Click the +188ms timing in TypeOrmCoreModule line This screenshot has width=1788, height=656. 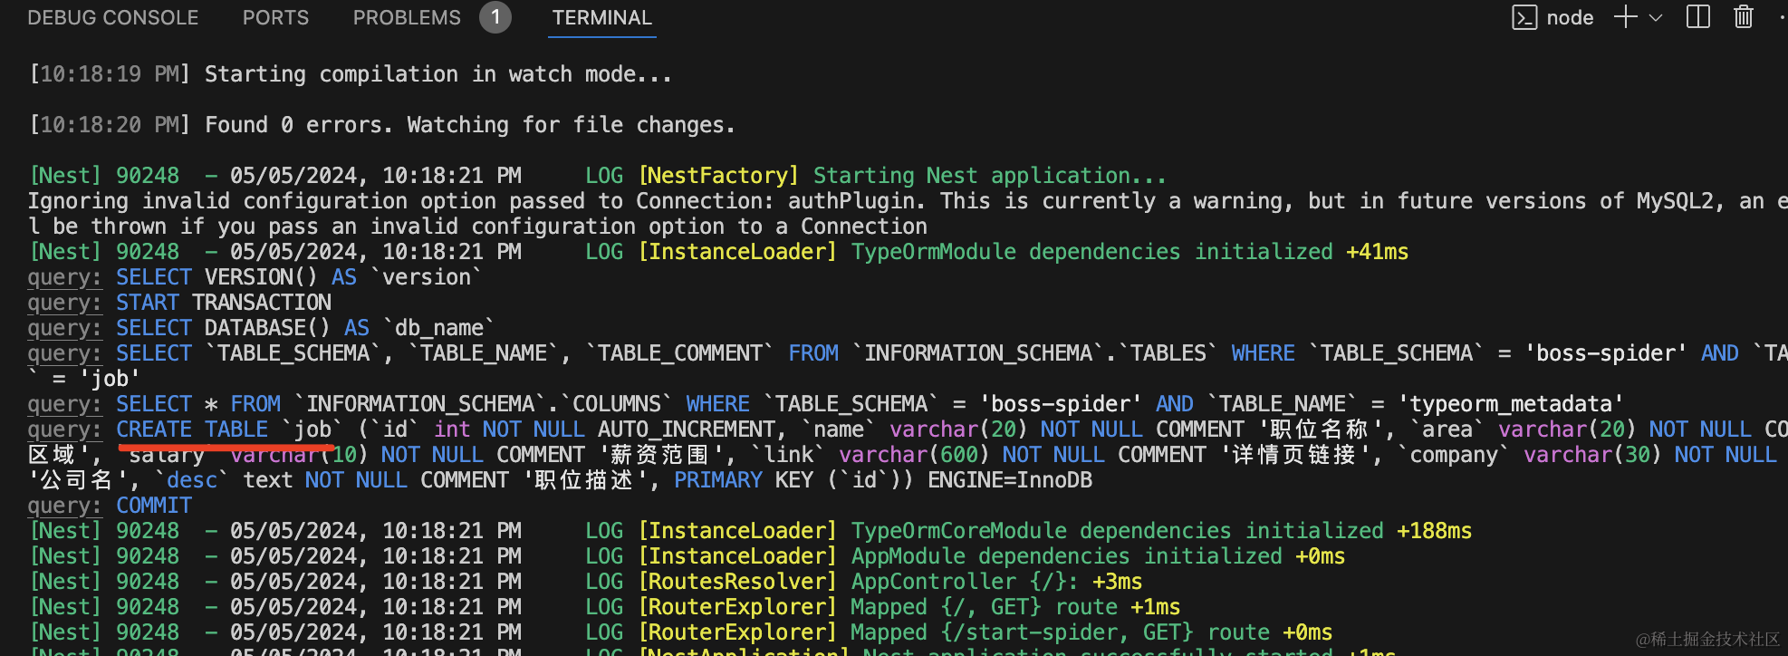[x=1435, y=531]
